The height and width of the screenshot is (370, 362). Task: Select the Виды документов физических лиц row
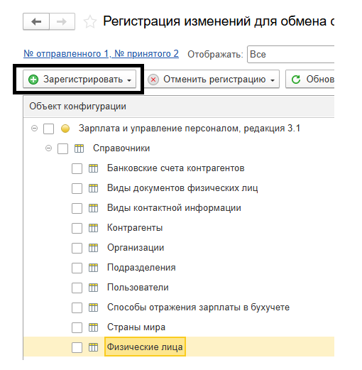pos(182,188)
